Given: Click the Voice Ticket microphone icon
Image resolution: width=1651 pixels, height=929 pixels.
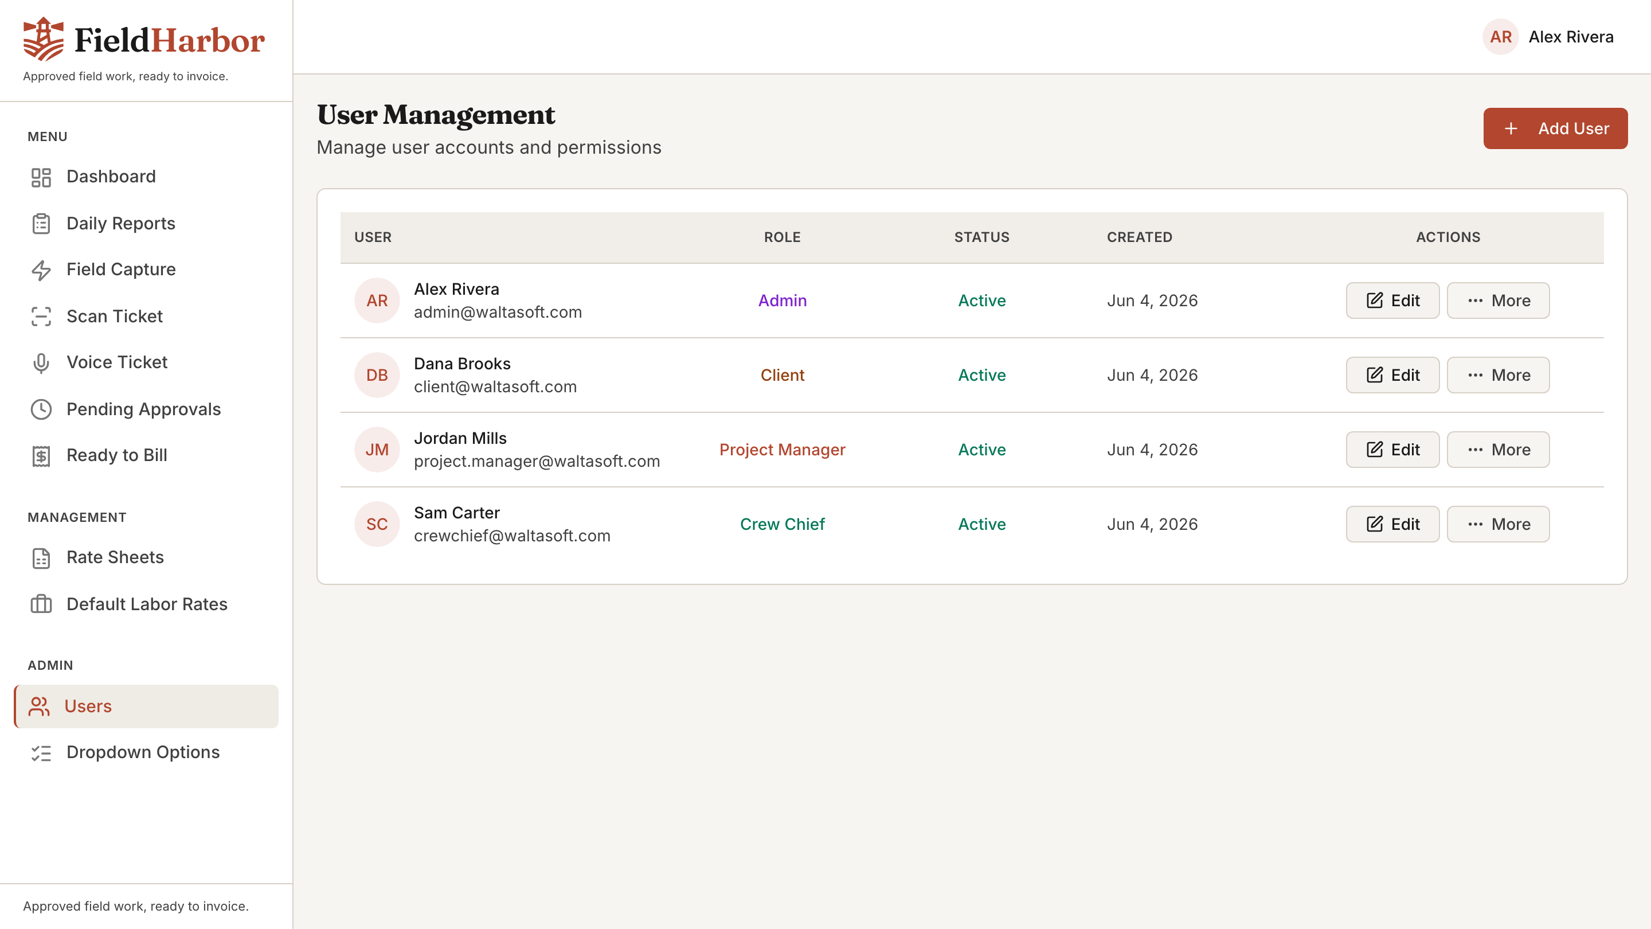Looking at the screenshot, I should coord(41,363).
